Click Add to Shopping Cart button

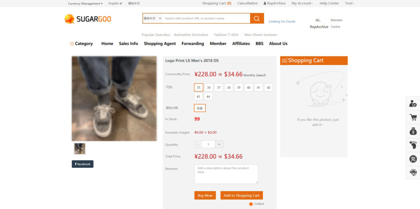(x=242, y=196)
